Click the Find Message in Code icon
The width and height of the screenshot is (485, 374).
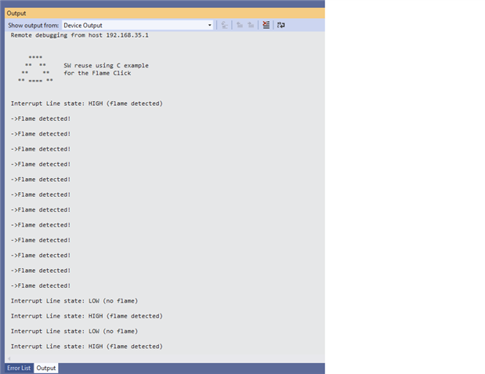click(x=225, y=25)
